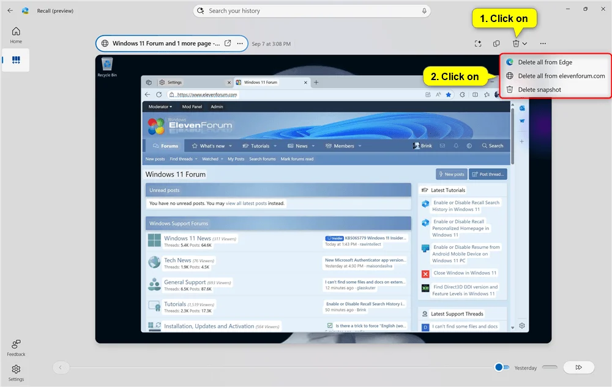The width and height of the screenshot is (612, 387).
Task: Open the Moderator dropdown
Action: (x=160, y=106)
